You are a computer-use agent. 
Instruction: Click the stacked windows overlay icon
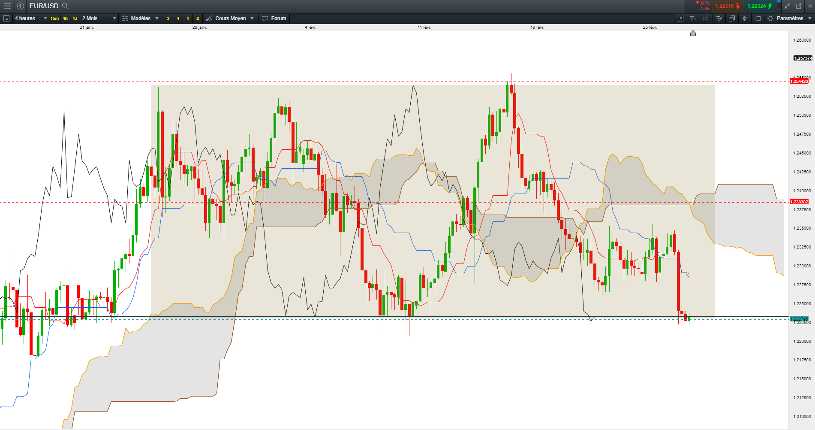click(731, 18)
